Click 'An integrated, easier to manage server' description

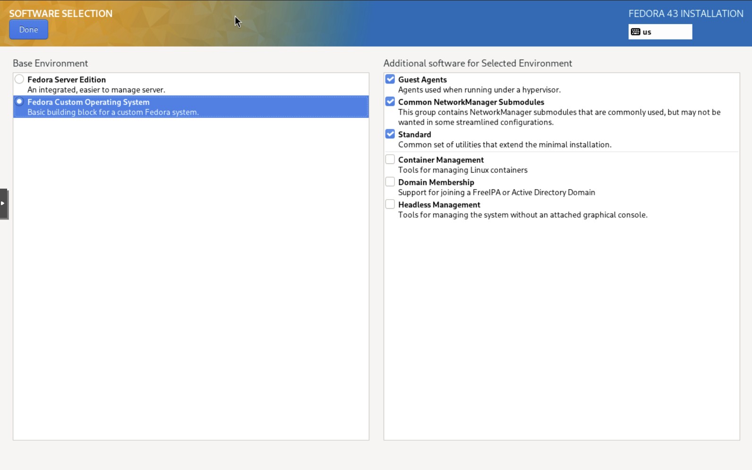(x=96, y=90)
